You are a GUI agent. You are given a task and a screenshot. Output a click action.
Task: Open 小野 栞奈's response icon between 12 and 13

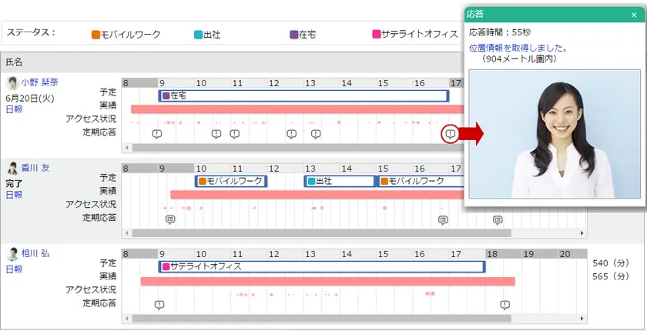pyautogui.click(x=292, y=134)
